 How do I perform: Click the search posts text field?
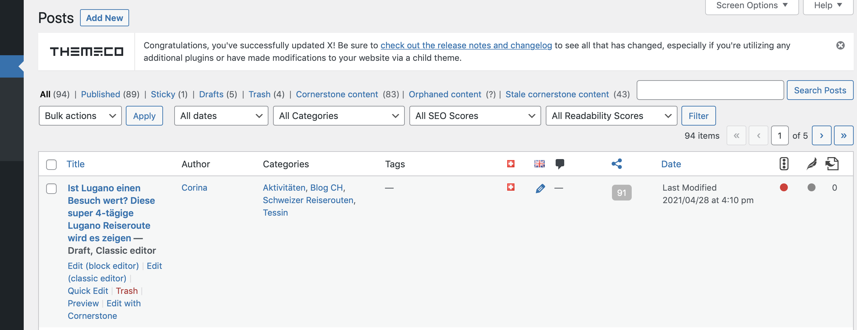point(710,90)
